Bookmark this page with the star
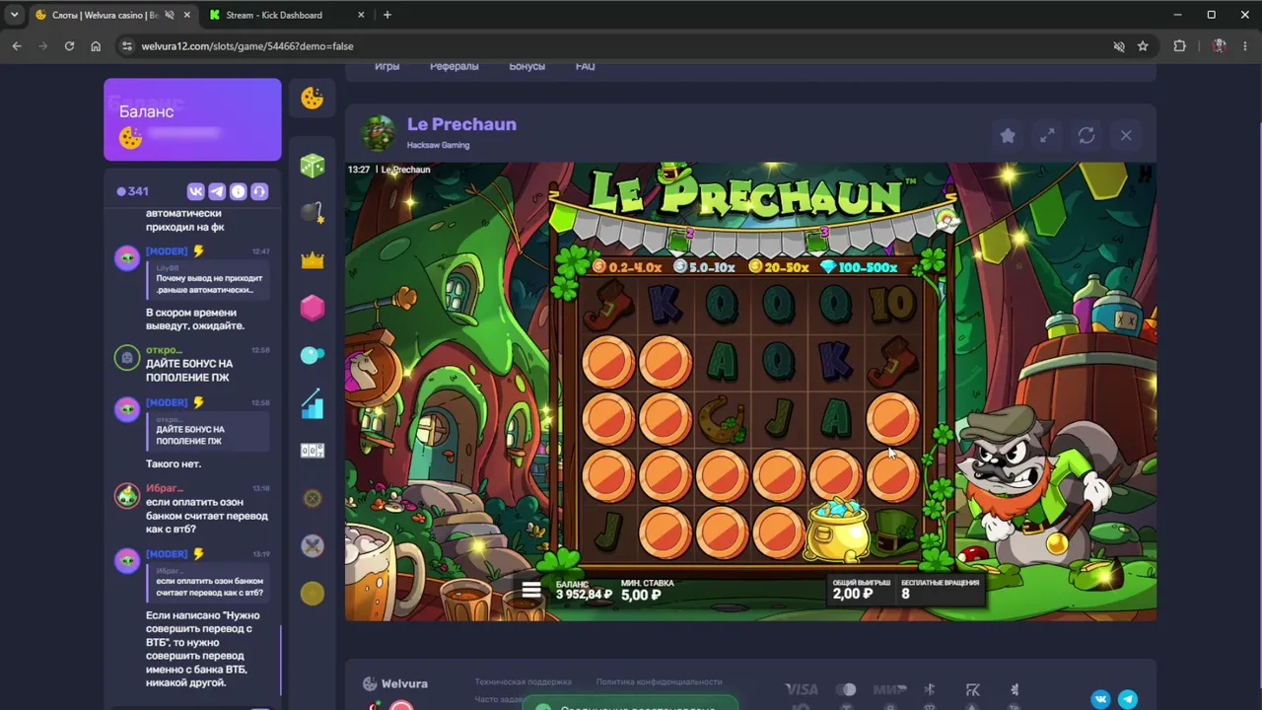Image resolution: width=1262 pixels, height=710 pixels. coord(1143,45)
